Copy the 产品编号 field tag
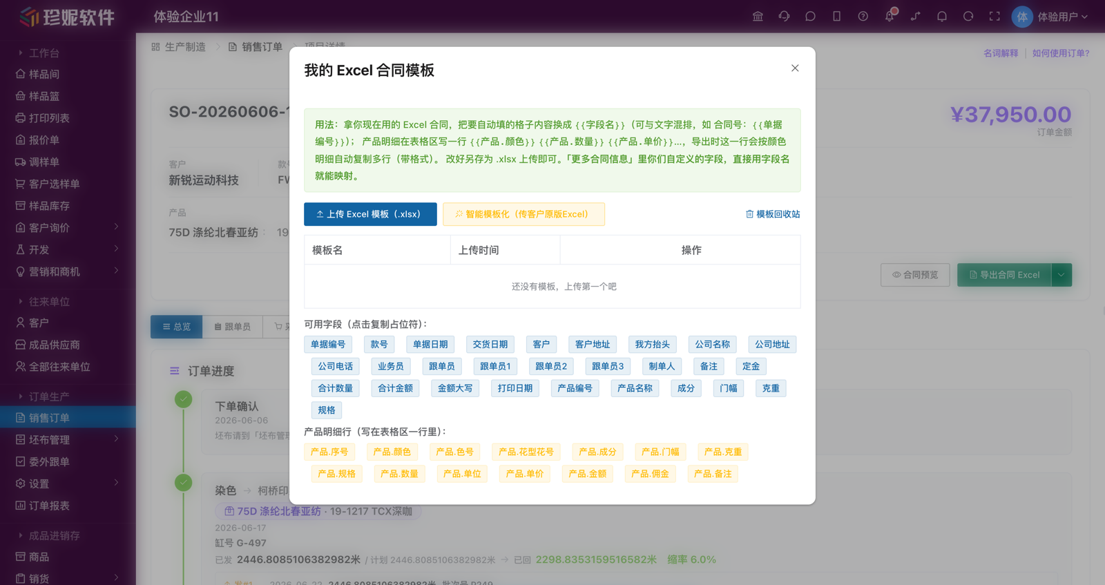Viewport: 1105px width, 585px height. [575, 389]
